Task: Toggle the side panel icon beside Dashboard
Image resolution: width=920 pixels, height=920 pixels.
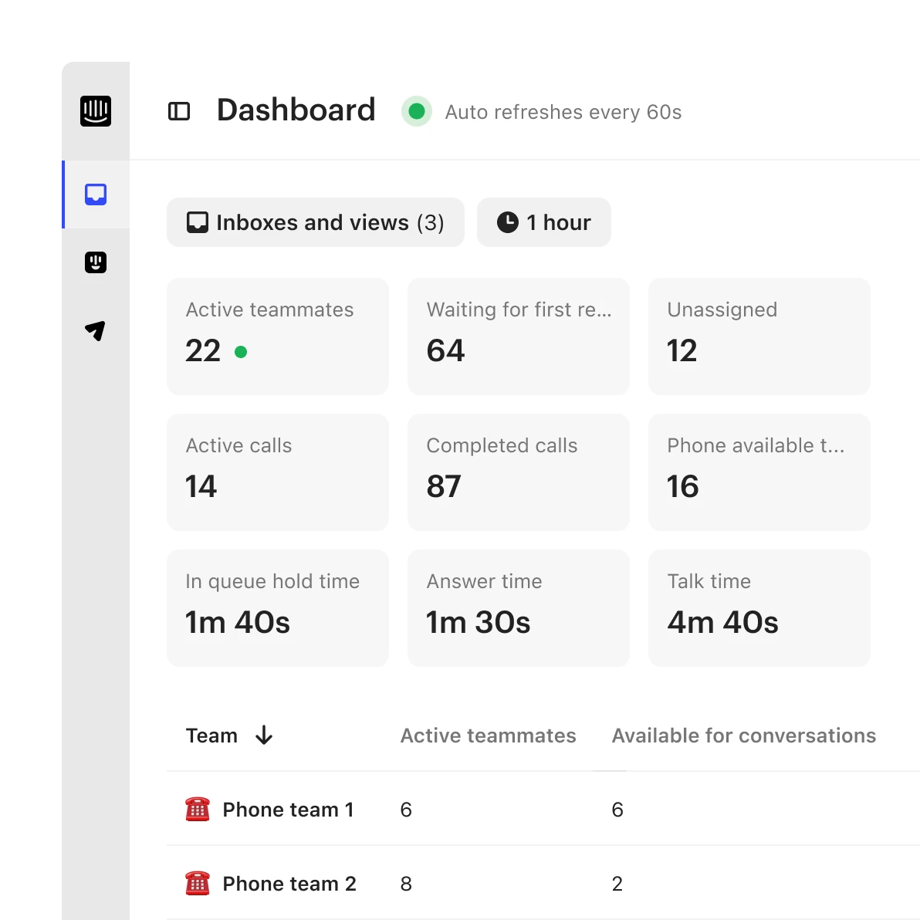Action: [179, 111]
